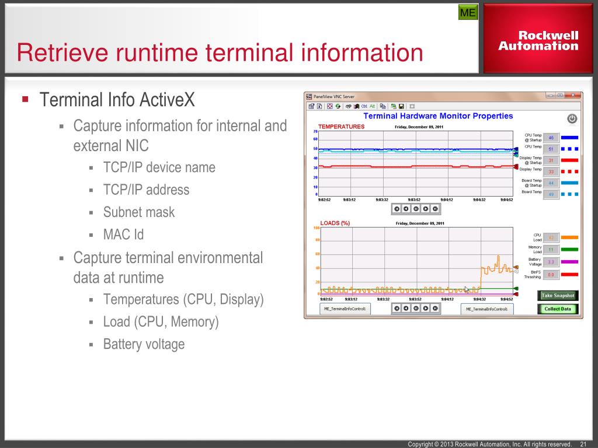Image resolution: width=598 pixels, height=448 pixels.
Task: Click the TEMPERATURES chart heading
Action: pyautogui.click(x=341, y=127)
